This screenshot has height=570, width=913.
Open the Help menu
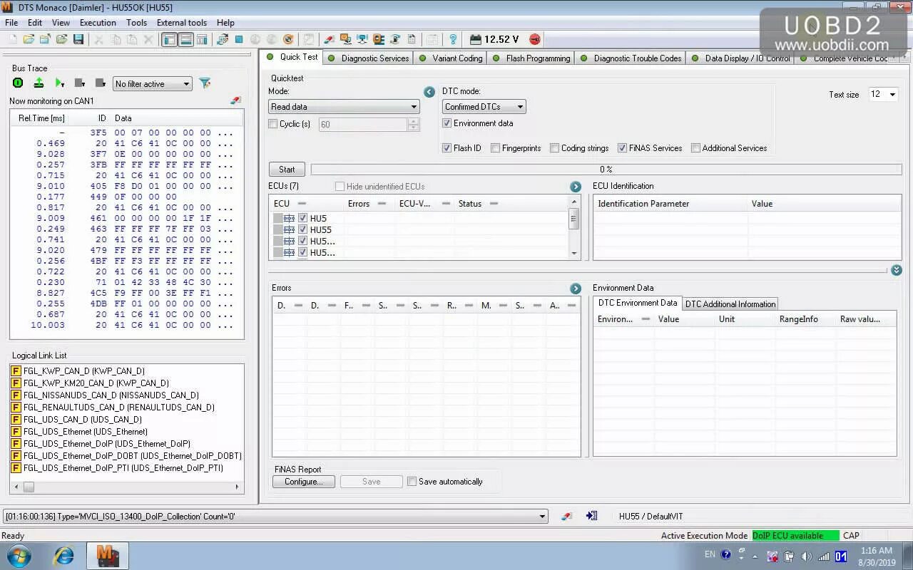click(x=225, y=23)
